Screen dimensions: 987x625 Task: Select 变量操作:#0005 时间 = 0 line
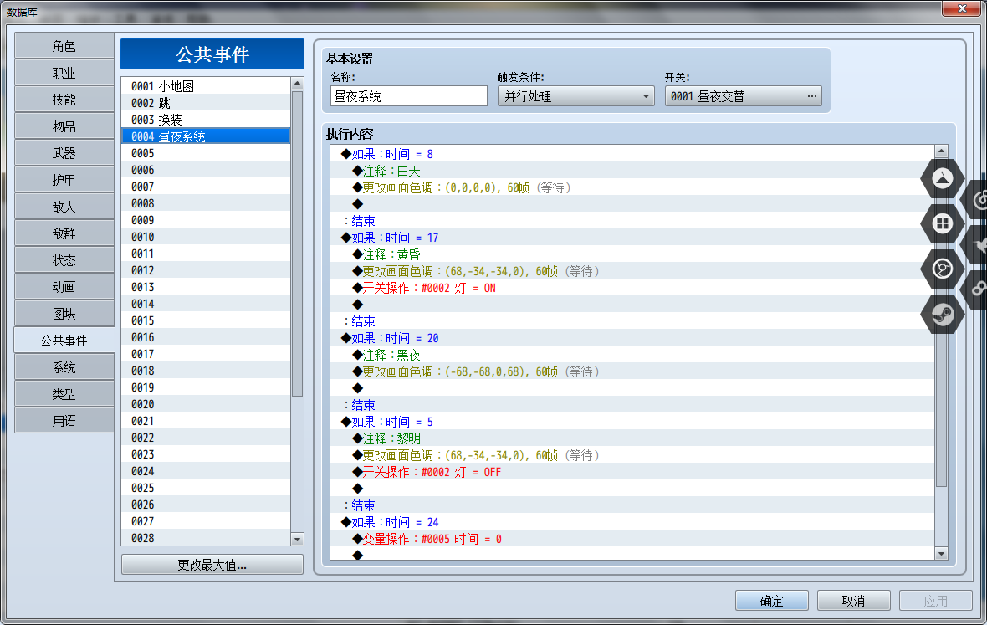(x=632, y=539)
